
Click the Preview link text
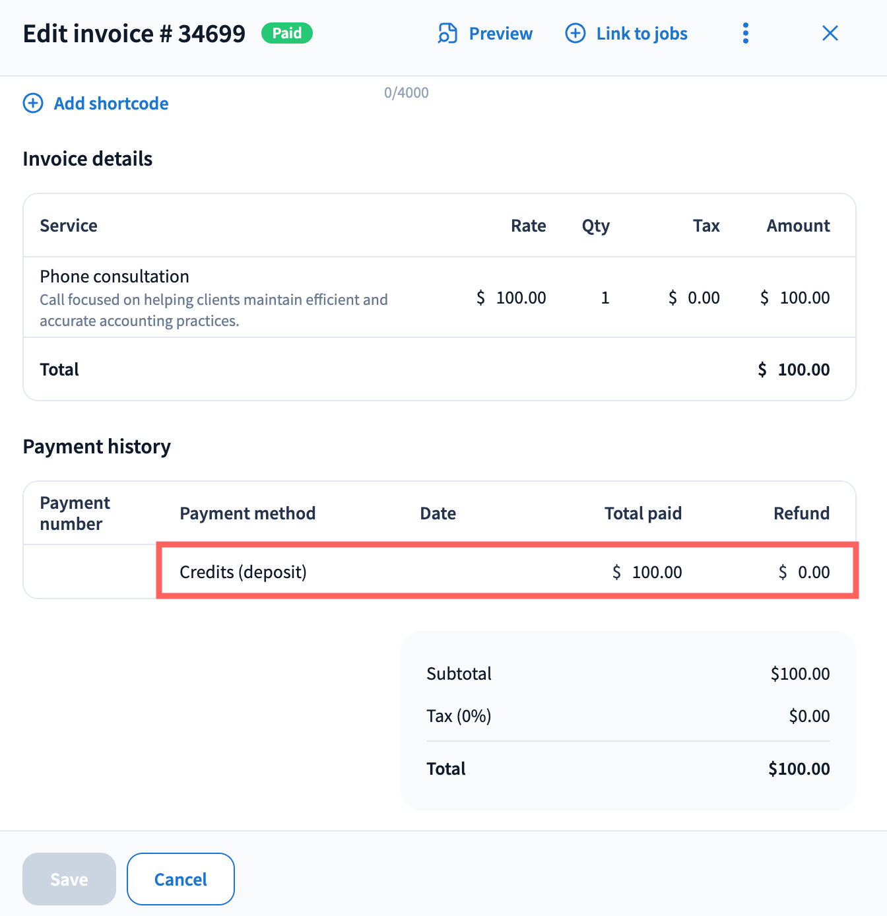(x=500, y=34)
